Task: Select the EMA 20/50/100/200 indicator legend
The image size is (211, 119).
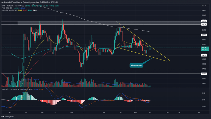Action: click(9, 10)
